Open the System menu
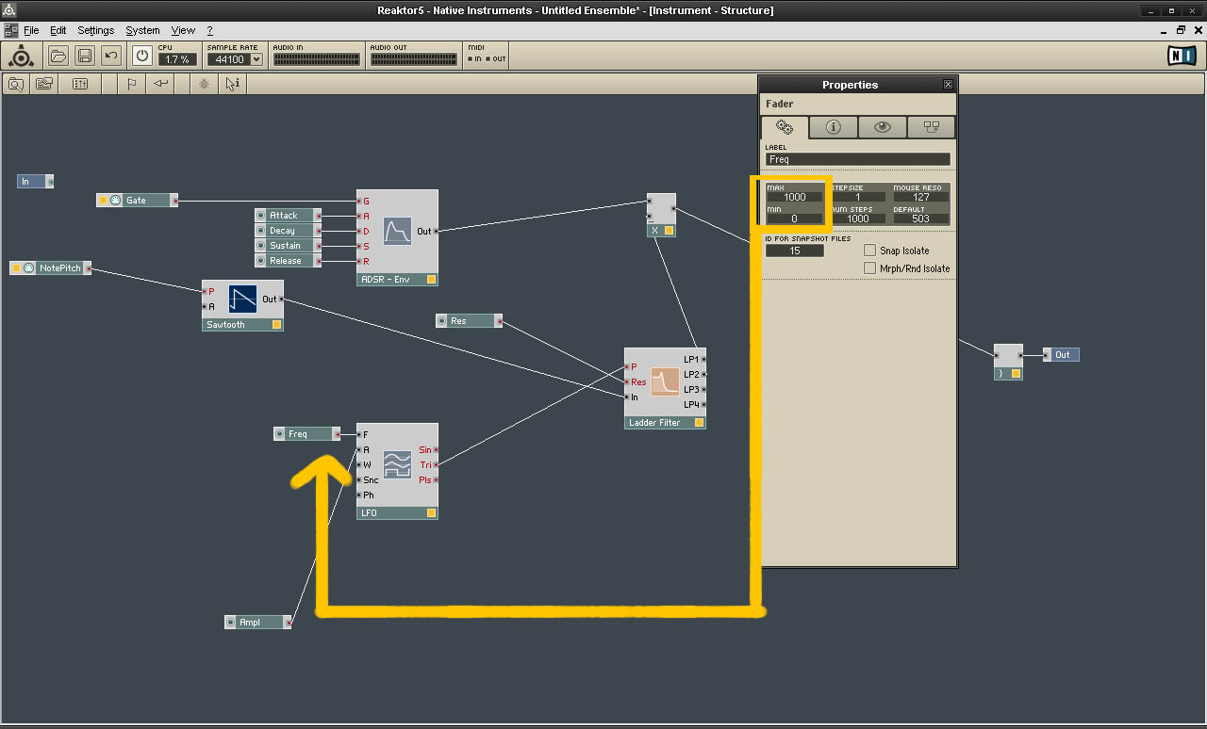 (x=142, y=30)
